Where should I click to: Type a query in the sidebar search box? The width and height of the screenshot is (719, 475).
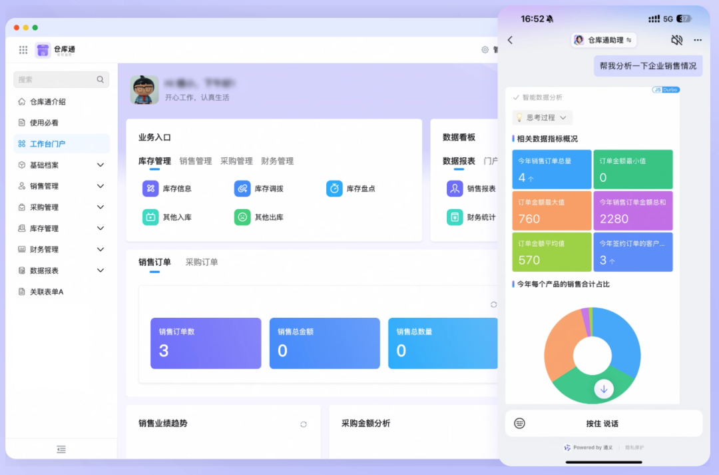61,79
